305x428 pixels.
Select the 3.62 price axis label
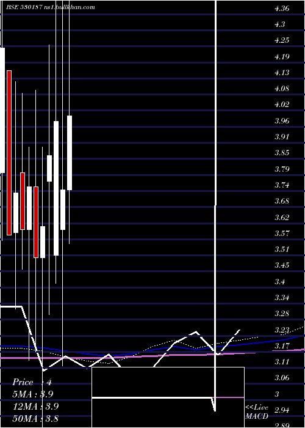pos(282,217)
